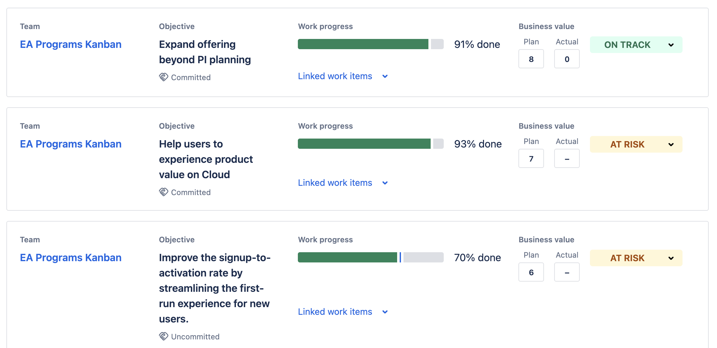Expand Linked work items for 70% done objective

coord(343,312)
